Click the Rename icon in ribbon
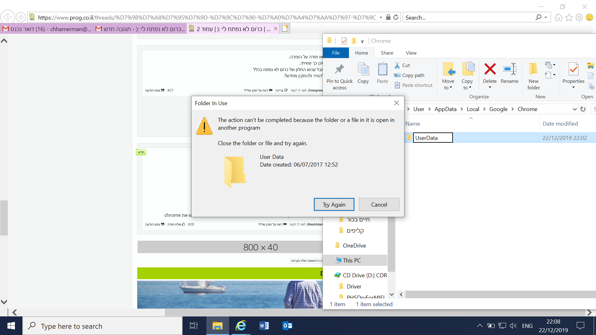The image size is (596, 335). click(509, 69)
